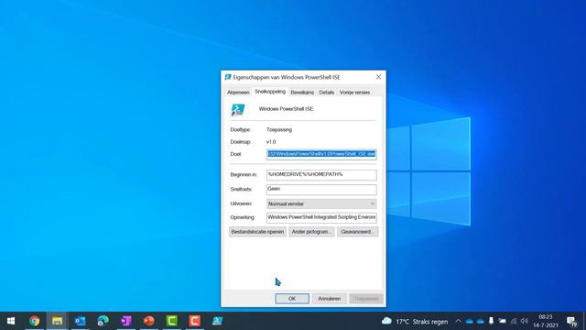Click the PowerShell ISE icon in title bar
Viewport: 586px width, 330px height.
(228, 77)
